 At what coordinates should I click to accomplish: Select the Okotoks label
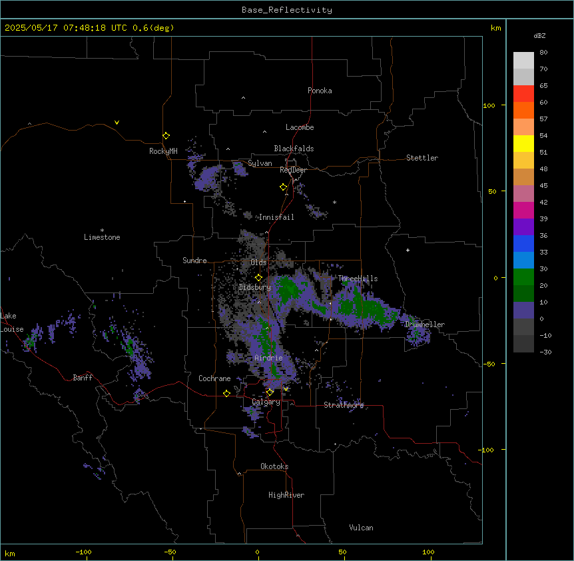[274, 466]
